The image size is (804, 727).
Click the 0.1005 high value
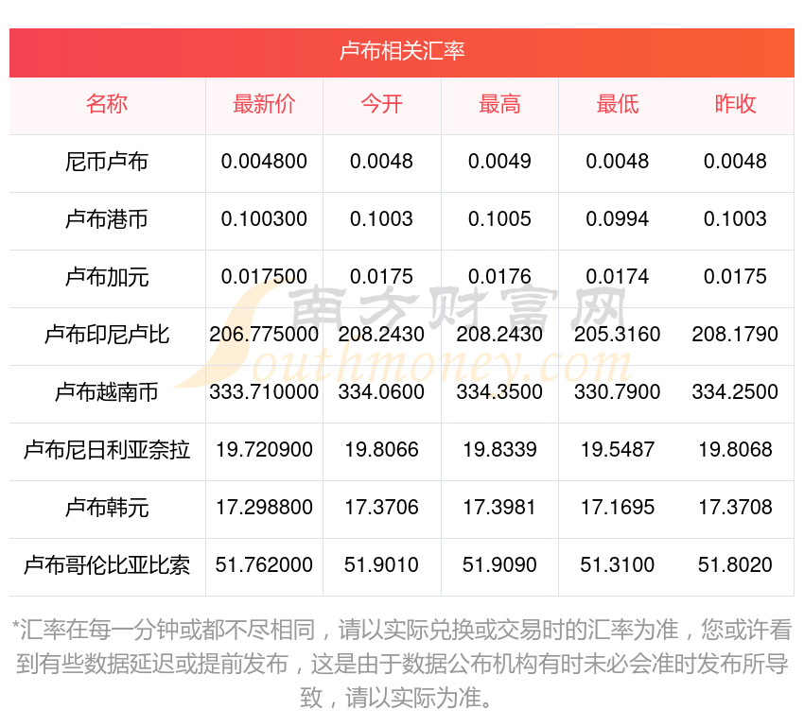coord(499,219)
